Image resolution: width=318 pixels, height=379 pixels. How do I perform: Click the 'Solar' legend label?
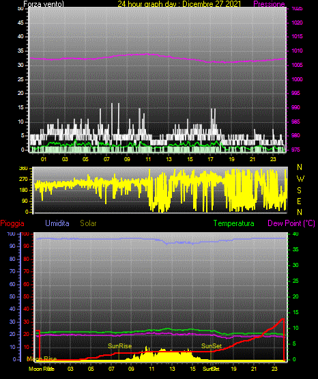[x=89, y=223]
